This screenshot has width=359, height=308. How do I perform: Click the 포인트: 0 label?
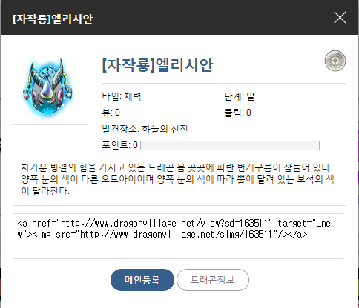[x=119, y=145]
